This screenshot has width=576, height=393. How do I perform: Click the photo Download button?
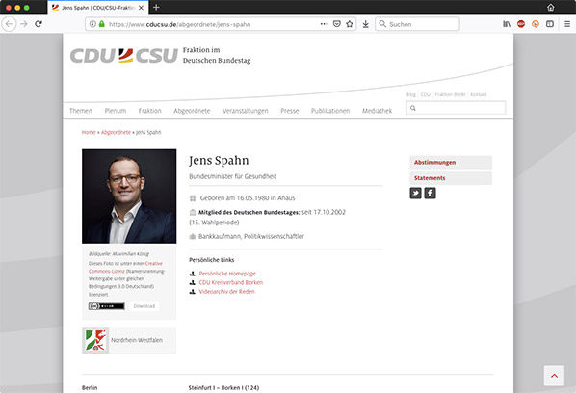pyautogui.click(x=144, y=306)
